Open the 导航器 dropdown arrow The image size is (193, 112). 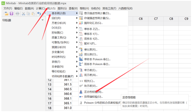[x=43, y=20]
